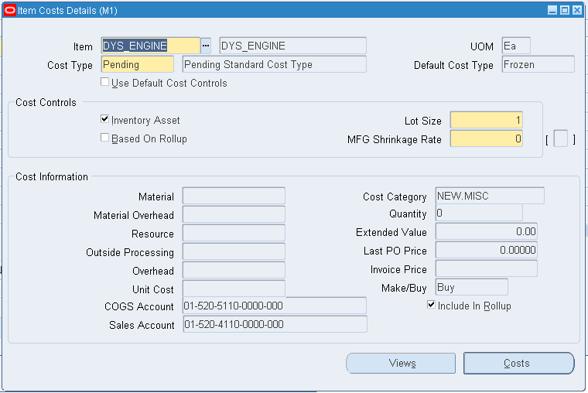Uncheck the Inventory Asset checkbox

pyautogui.click(x=105, y=119)
